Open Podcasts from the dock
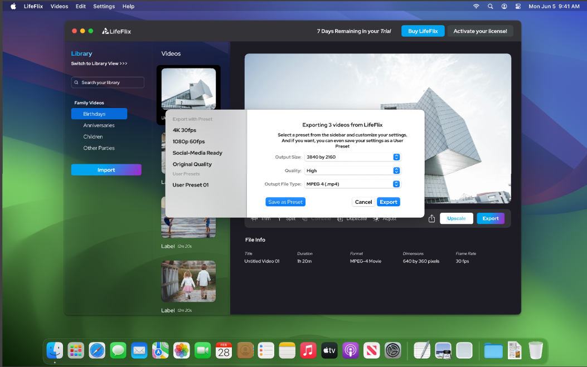This screenshot has width=587, height=367. 351,351
